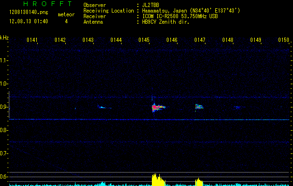Select the 0150 time marker
Screen dimensions: 293x186
pos(284,40)
